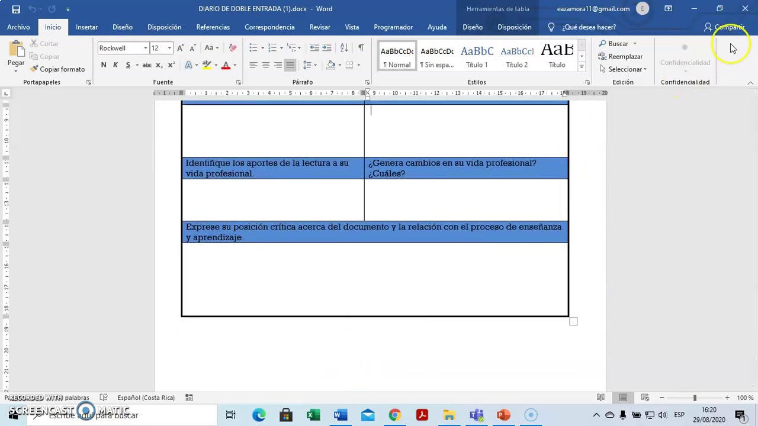Toggle italic (K) formatting

click(115, 65)
